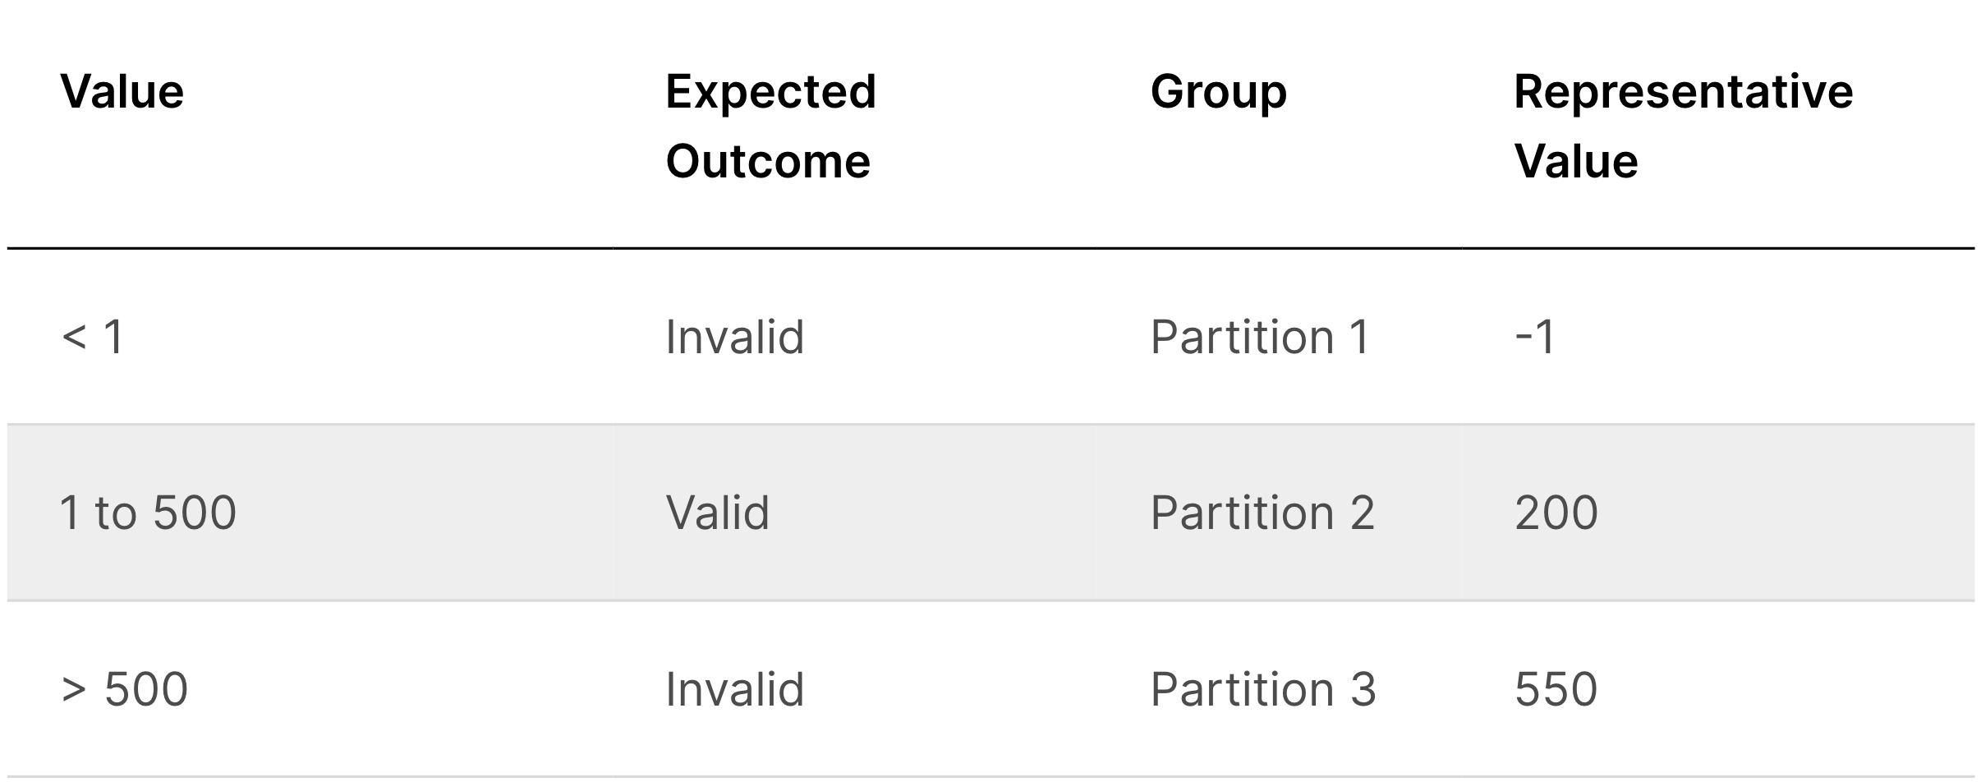Select the "Partition 2" group cell
This screenshot has height=782, width=1981.
click(1262, 513)
